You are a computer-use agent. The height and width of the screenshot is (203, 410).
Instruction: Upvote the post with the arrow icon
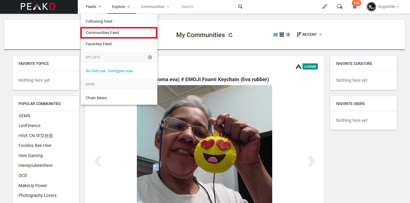click(299, 66)
